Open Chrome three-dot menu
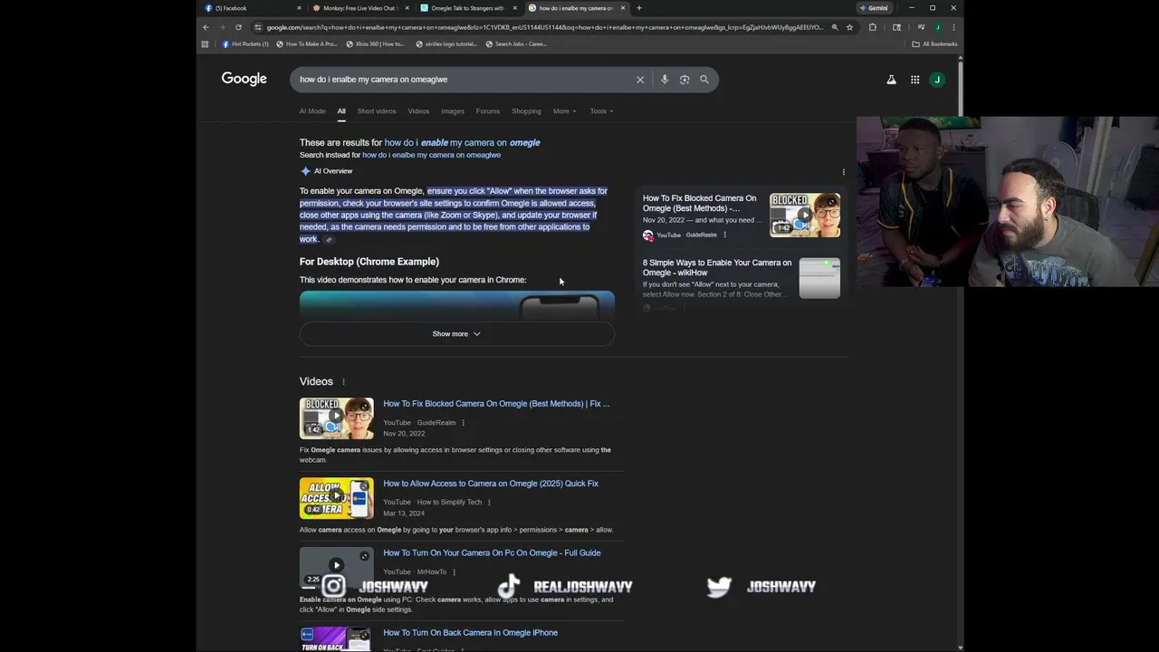 [x=953, y=27]
